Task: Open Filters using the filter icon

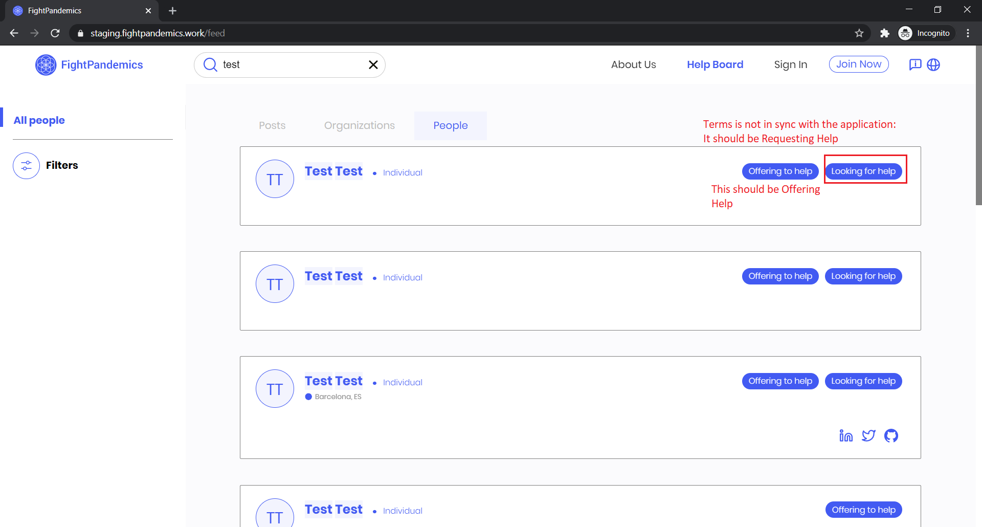Action: point(26,165)
